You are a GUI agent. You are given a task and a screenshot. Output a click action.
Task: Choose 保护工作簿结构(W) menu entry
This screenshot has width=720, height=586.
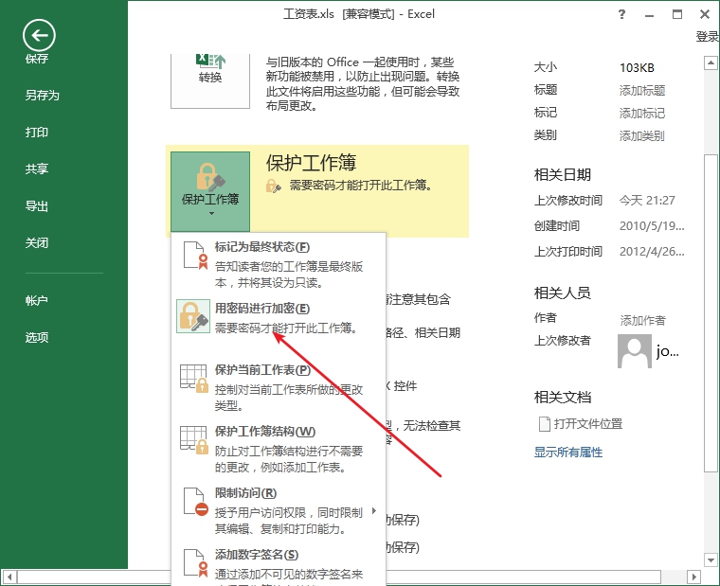279,449
